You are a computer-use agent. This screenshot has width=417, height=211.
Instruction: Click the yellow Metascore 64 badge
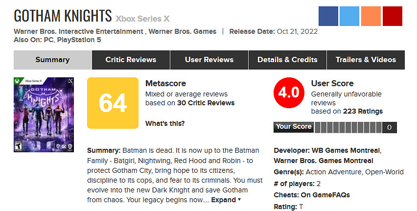[113, 102]
